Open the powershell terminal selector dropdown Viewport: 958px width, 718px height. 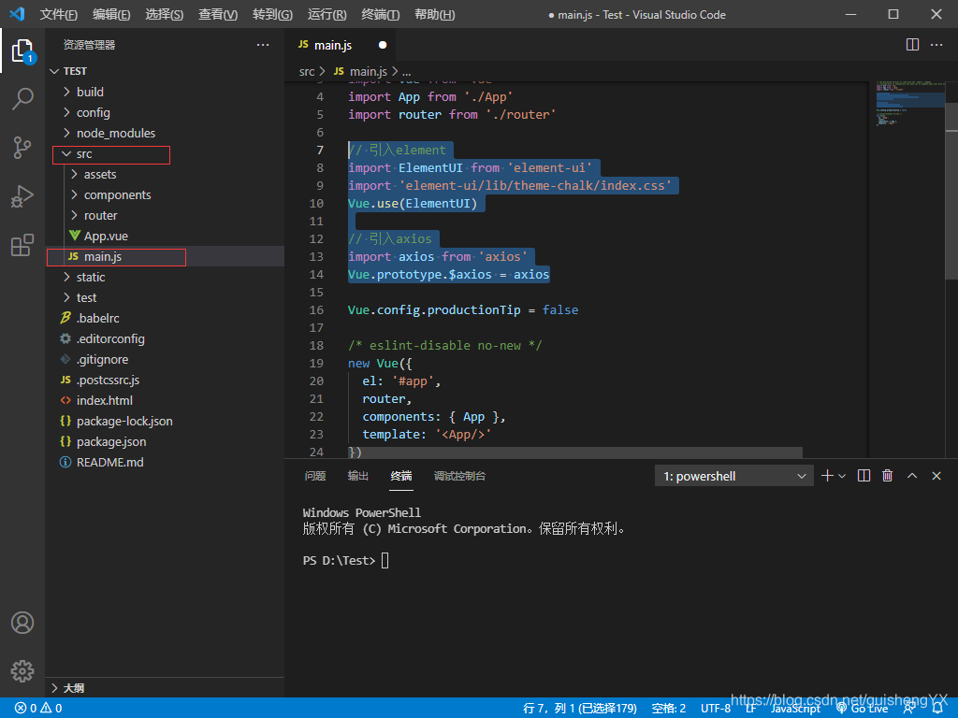[x=733, y=476]
